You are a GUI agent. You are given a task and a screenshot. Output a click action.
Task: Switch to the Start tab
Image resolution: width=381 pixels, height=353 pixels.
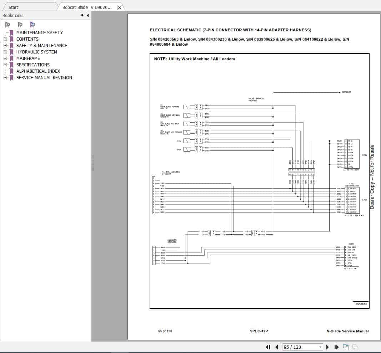[x=13, y=7]
